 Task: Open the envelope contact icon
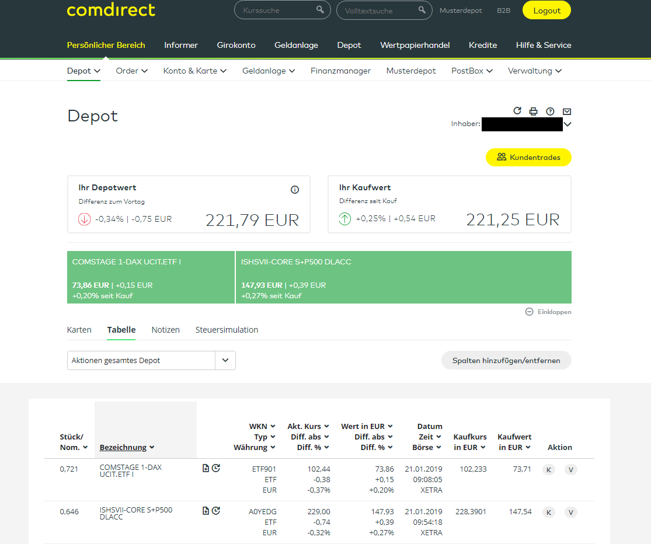tap(566, 111)
